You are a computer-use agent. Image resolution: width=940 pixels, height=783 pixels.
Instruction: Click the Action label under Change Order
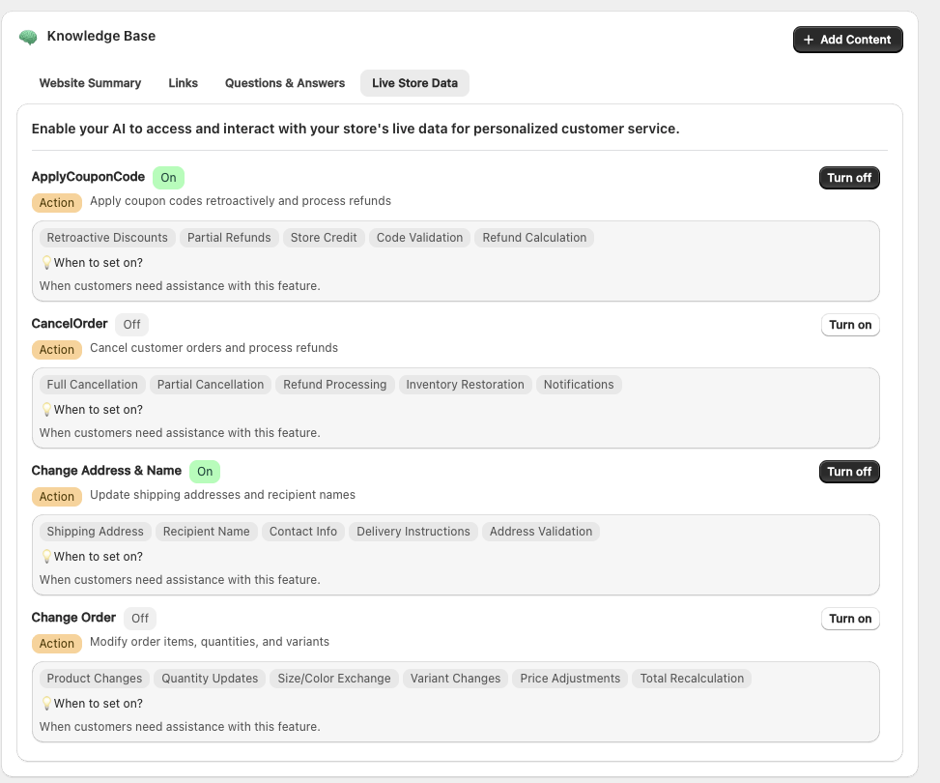[x=57, y=644]
